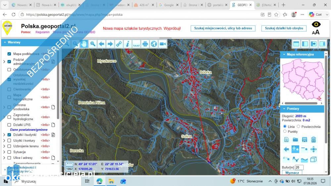Open the Pomoc menu link
Image resolution: width=331 pixels, height=186 pixels.
(x=26, y=32)
